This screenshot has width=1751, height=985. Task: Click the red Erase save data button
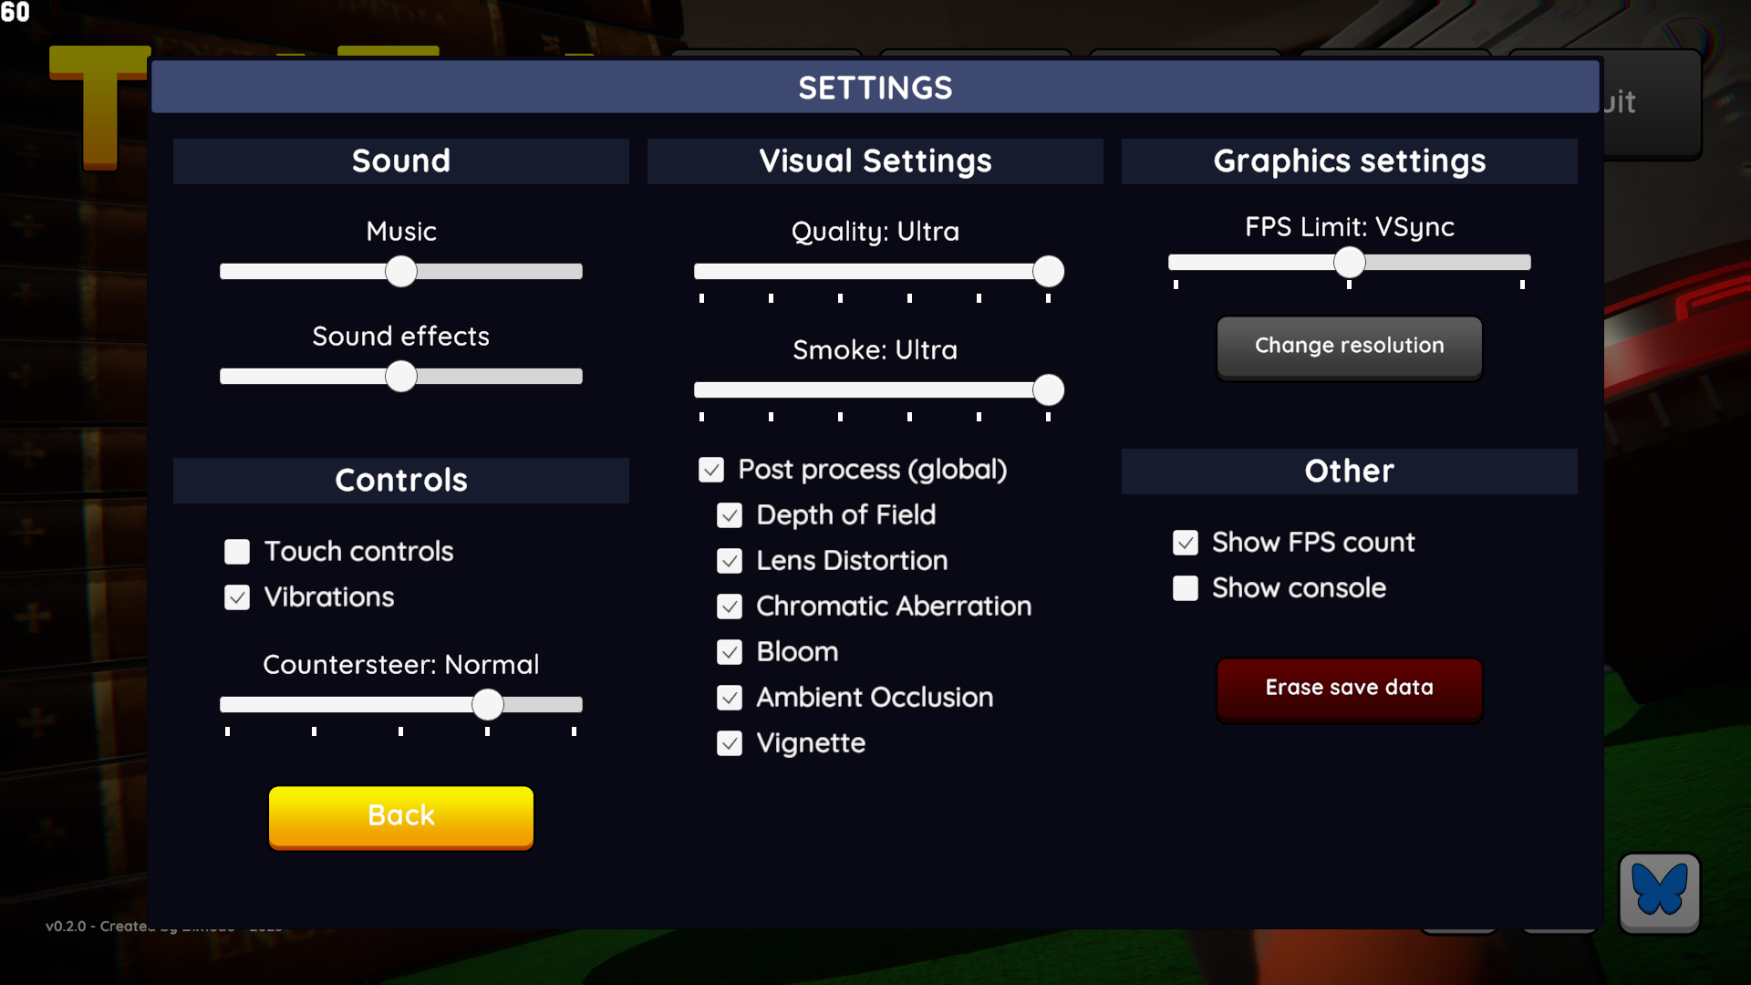click(x=1349, y=689)
